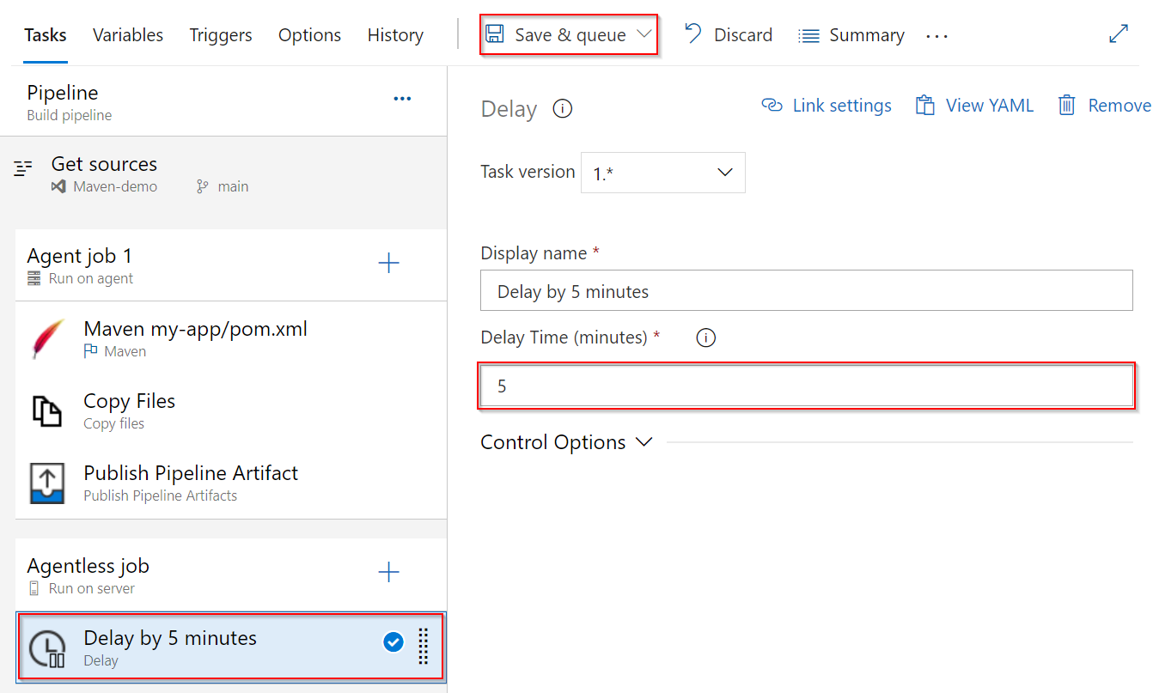Click the main branch label
The height and width of the screenshot is (693, 1159).
pyautogui.click(x=233, y=186)
